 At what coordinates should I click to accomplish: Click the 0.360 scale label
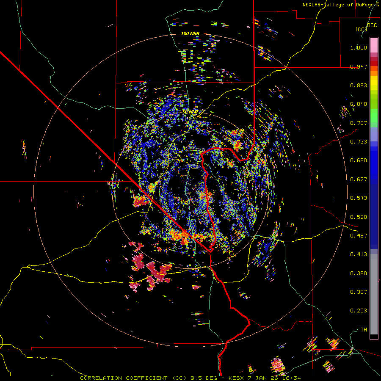tap(359, 273)
